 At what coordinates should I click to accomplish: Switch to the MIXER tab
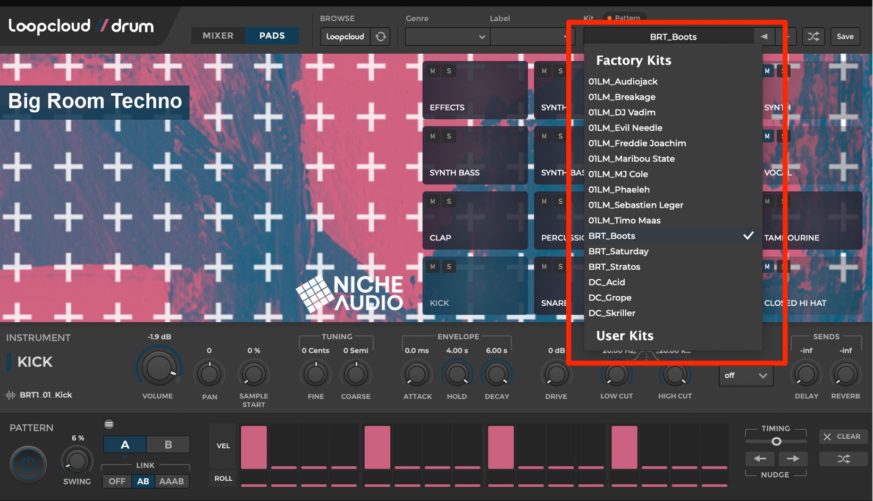[x=218, y=36]
